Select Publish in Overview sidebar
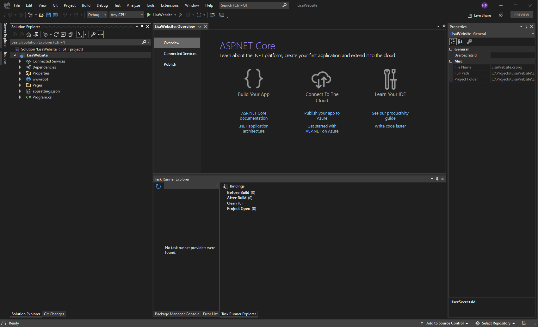 [x=170, y=64]
